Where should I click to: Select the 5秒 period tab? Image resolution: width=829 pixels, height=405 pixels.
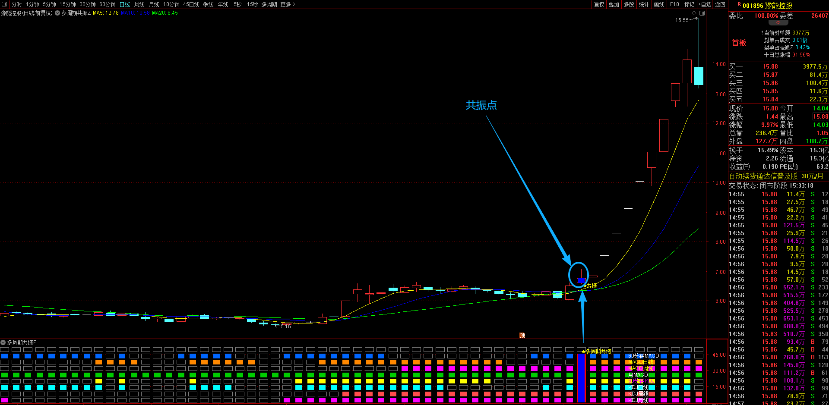pos(237,4)
